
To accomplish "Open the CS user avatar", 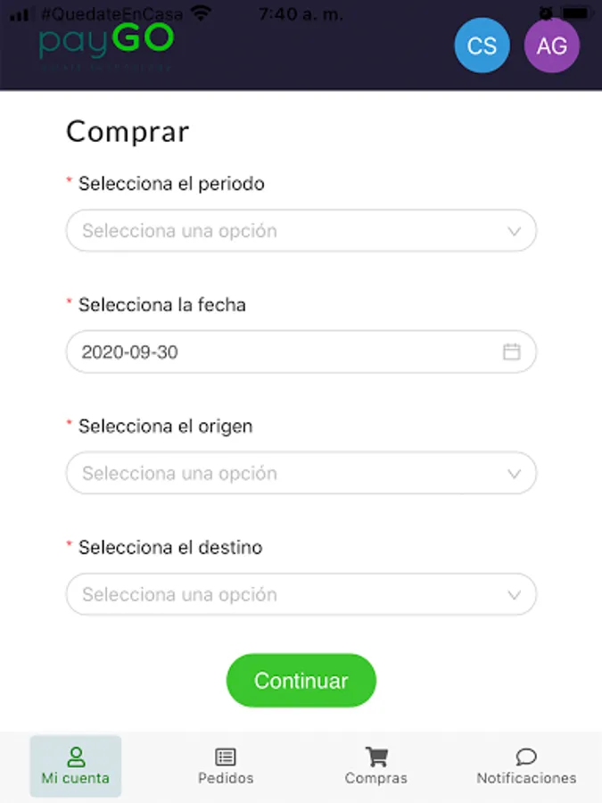I will point(482,46).
